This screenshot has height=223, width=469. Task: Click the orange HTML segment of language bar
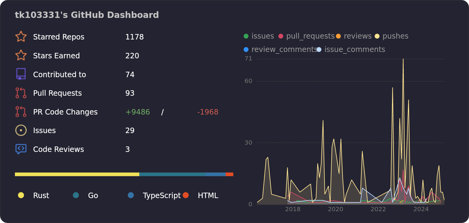point(229,174)
